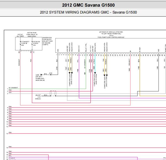Click the RED/WHT label below fuse 36
The height and width of the screenshot is (160, 166).
pyautogui.click(x=19, y=62)
